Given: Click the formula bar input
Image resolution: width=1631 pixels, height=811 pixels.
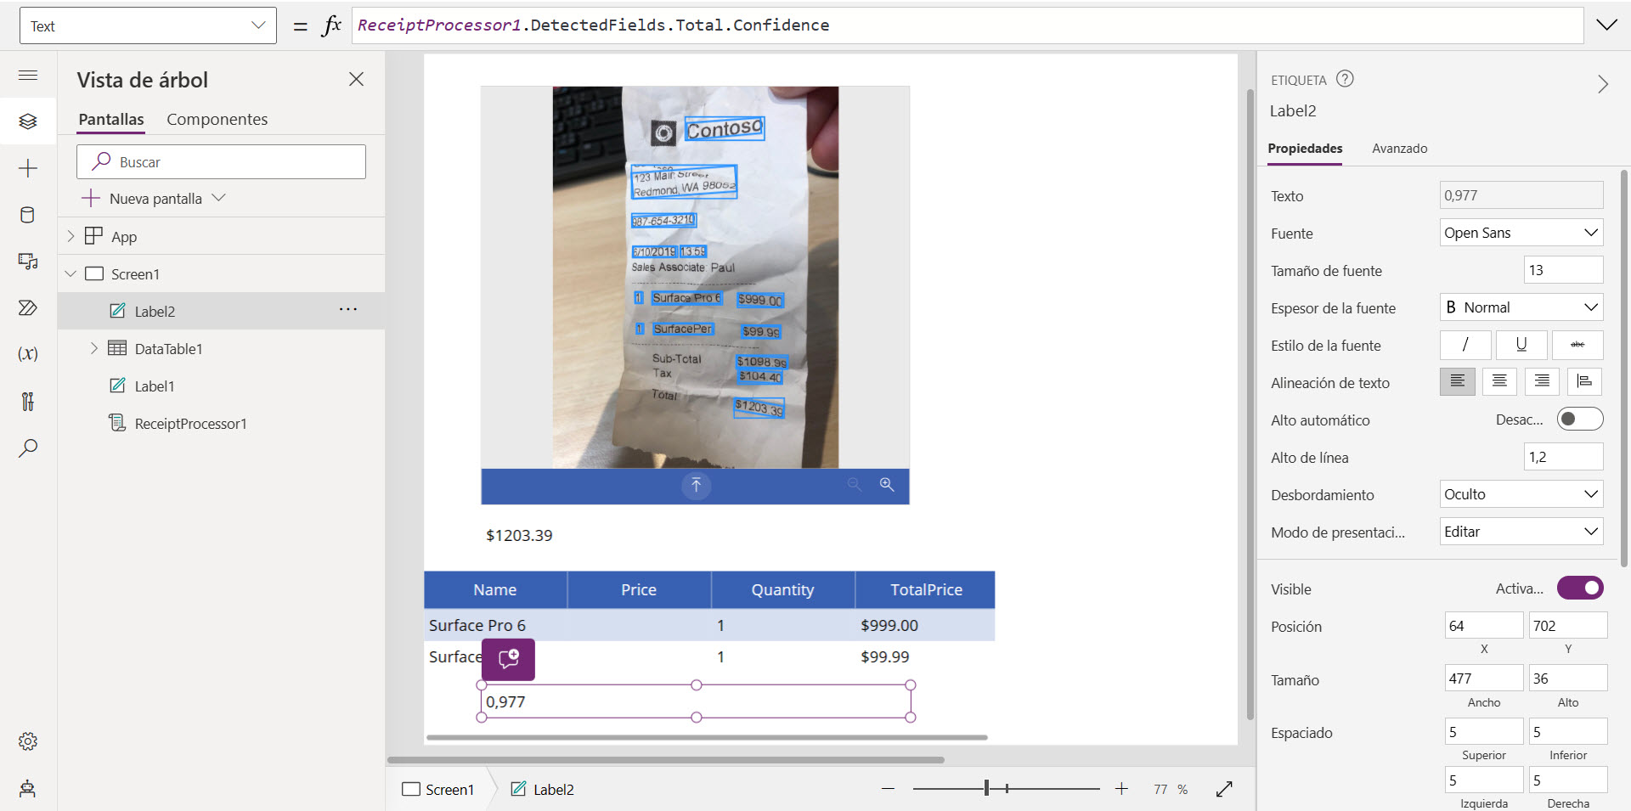Looking at the screenshot, I should click(968, 25).
